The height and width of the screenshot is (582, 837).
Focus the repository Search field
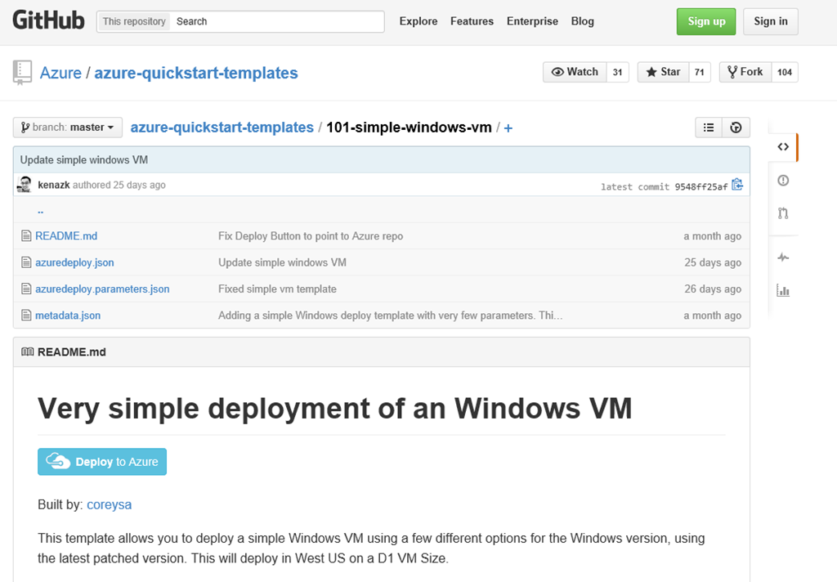278,21
